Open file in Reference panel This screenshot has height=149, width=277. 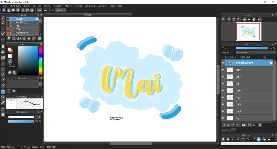pyautogui.click(x=228, y=139)
